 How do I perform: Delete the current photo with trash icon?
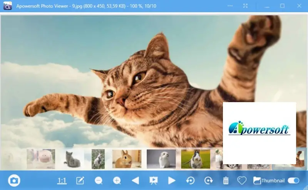226,181
